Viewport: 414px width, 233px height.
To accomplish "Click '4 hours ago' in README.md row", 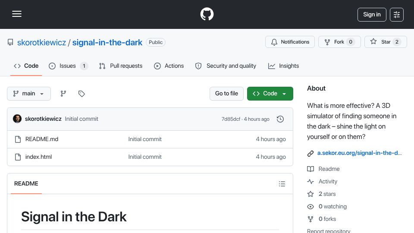I will click(x=271, y=139).
